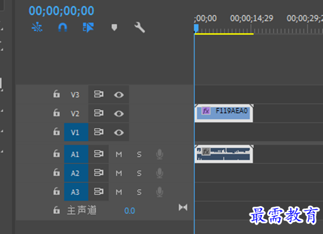Lock track V2
This screenshot has width=323, height=234.
[56, 113]
